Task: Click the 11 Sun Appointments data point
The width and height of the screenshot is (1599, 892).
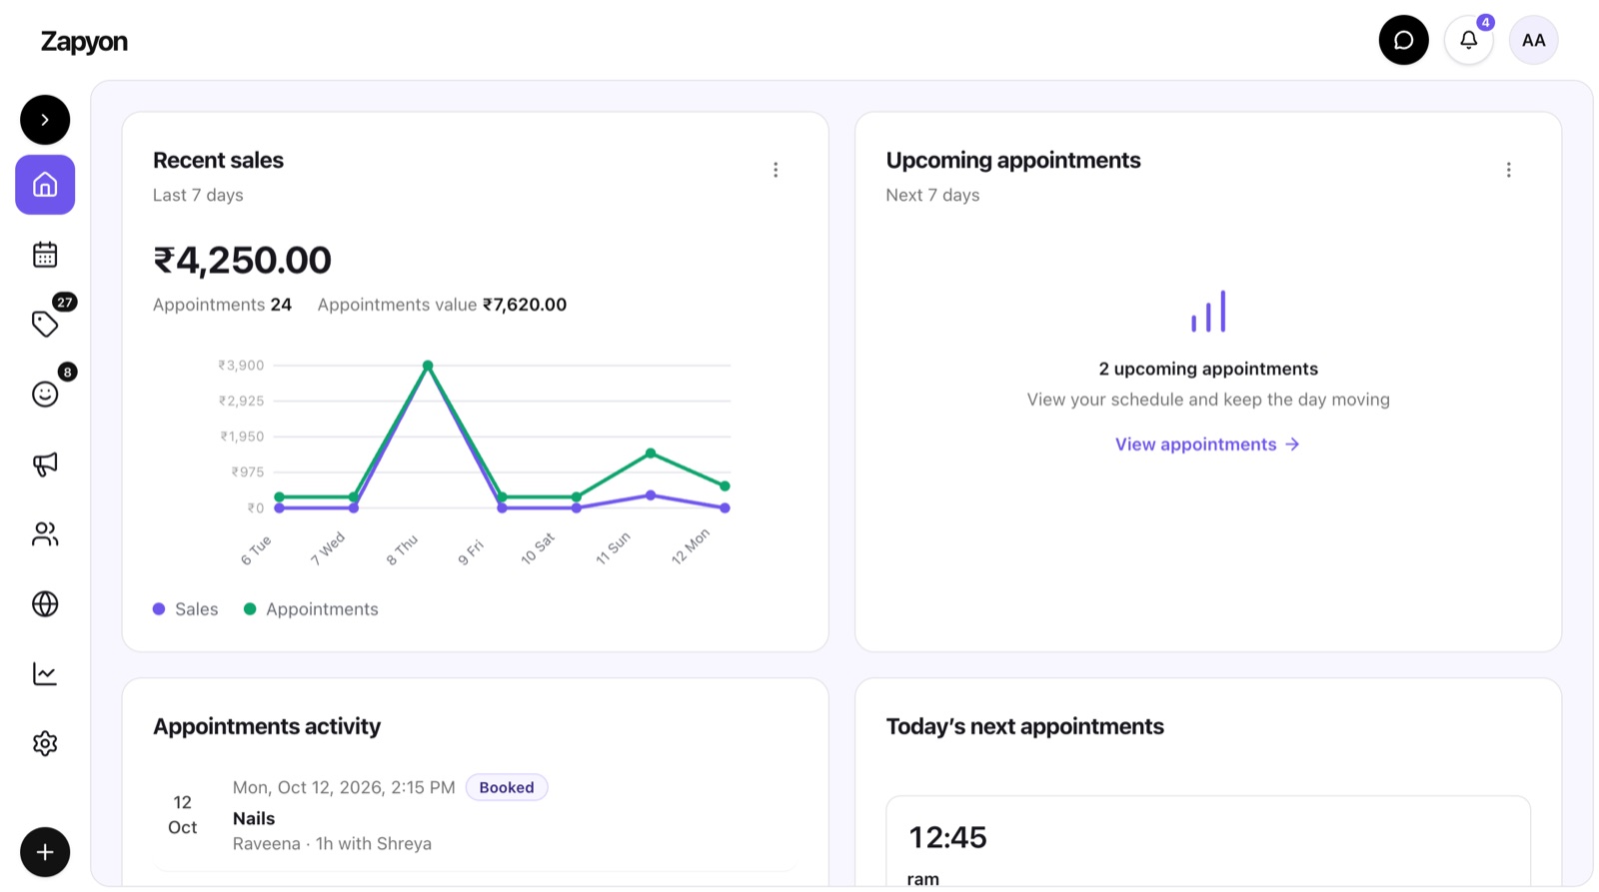Action: (651, 453)
